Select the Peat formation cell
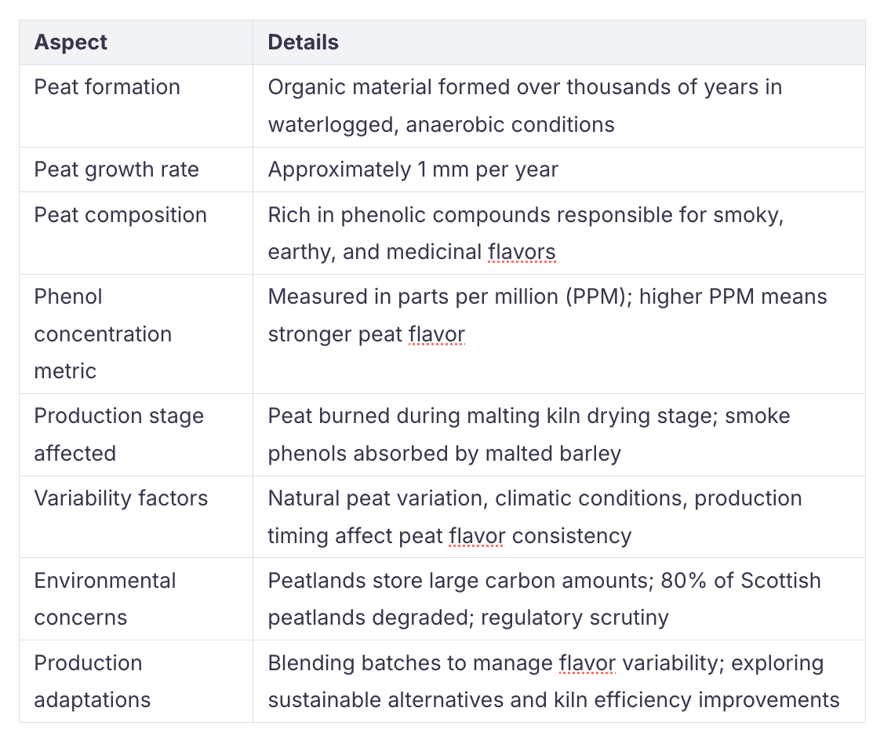Viewport: 891px width, 744px height. tap(136, 106)
